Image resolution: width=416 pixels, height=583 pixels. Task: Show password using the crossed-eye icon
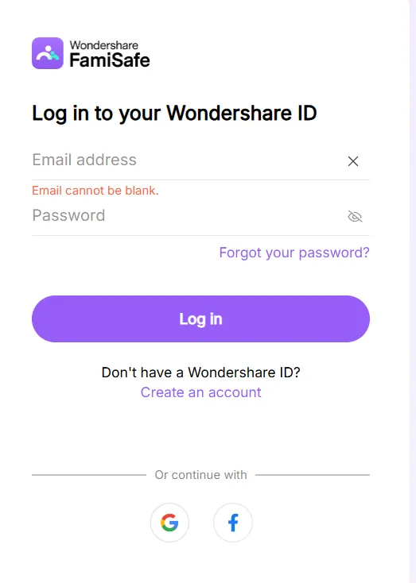pos(355,216)
